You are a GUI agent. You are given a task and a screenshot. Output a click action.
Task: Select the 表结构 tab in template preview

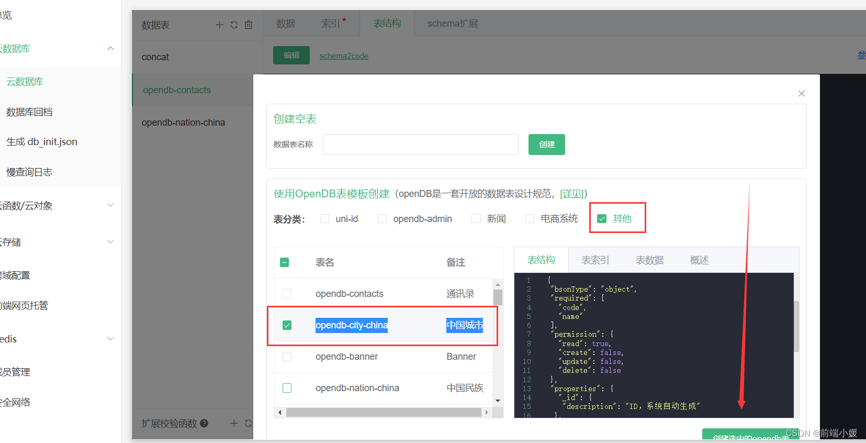point(541,260)
